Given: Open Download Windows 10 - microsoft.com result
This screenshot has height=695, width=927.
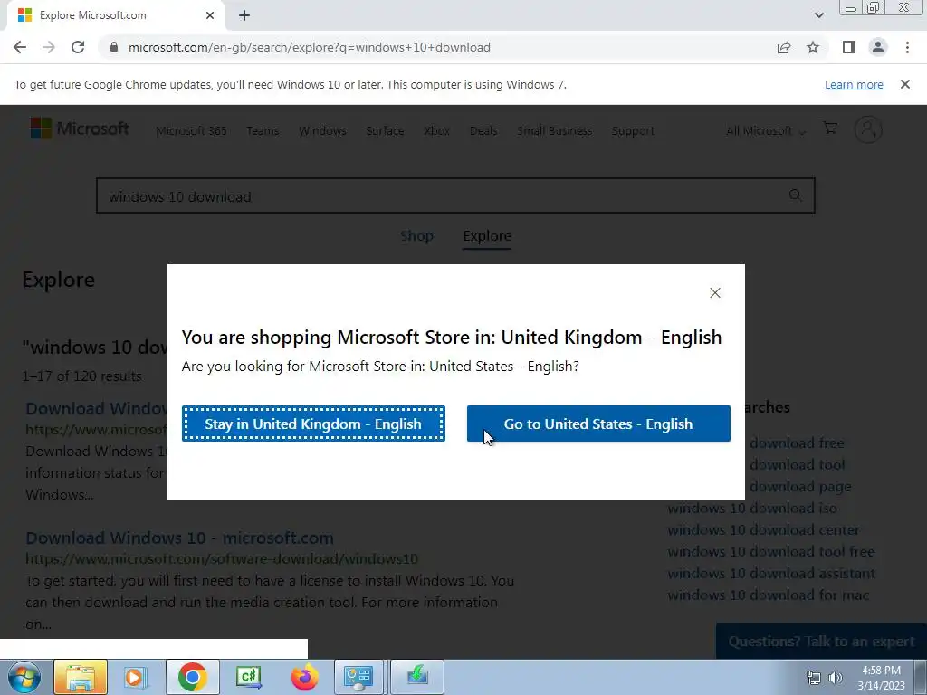Looking at the screenshot, I should coord(180,538).
